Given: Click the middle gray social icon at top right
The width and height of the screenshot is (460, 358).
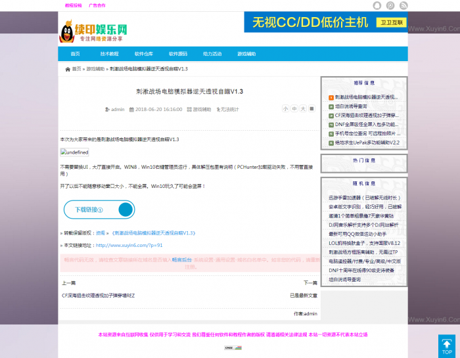Looking at the screenshot, I should pyautogui.click(x=390, y=5).
